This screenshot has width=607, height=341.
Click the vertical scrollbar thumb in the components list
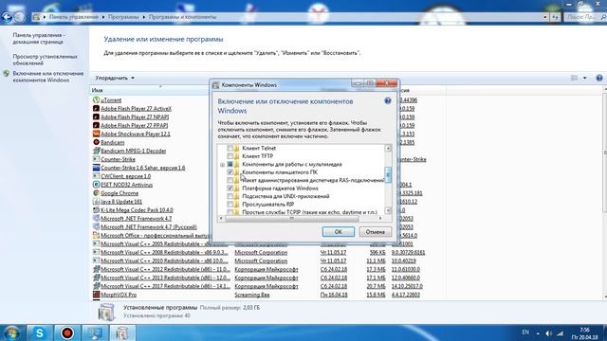click(388, 174)
